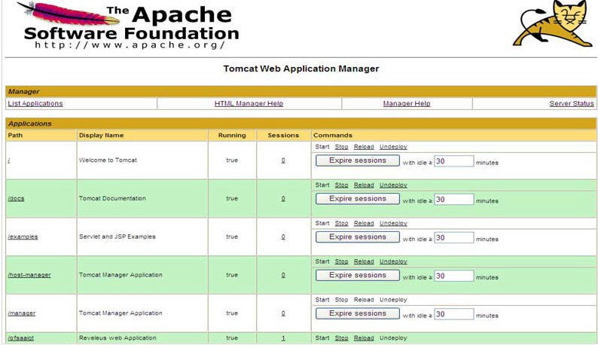The width and height of the screenshot is (598, 345).
Task: Focus idle minutes field for /host-manager row
Action: 454,276
